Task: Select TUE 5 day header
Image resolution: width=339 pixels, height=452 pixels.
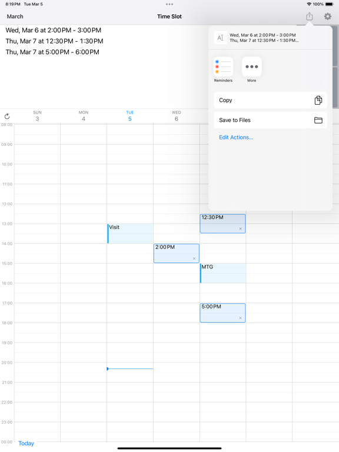Action: click(x=130, y=116)
